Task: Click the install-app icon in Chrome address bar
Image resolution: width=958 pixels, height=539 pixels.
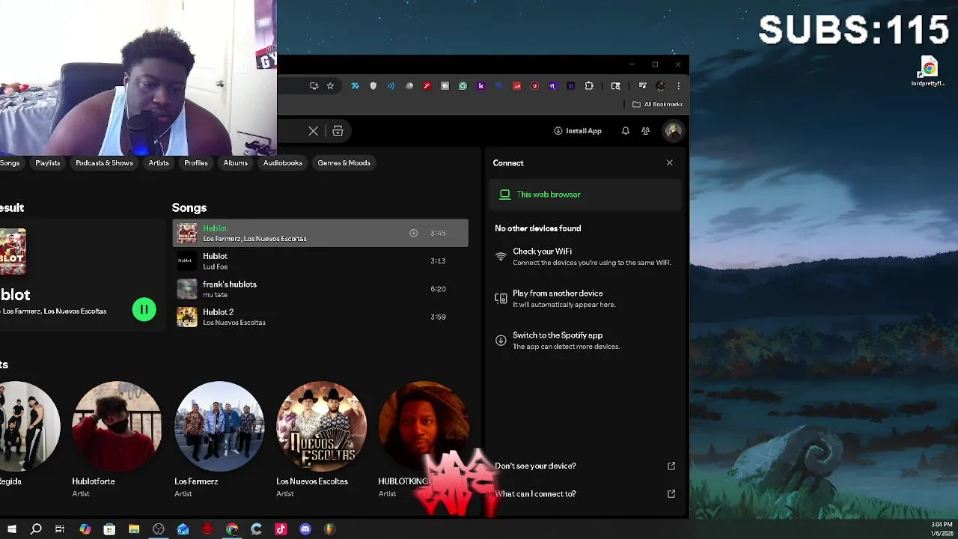Action: click(314, 86)
